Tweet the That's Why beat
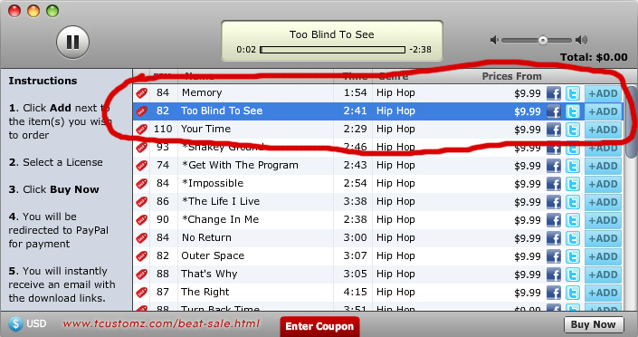Image resolution: width=638 pixels, height=337 pixels. tap(573, 274)
